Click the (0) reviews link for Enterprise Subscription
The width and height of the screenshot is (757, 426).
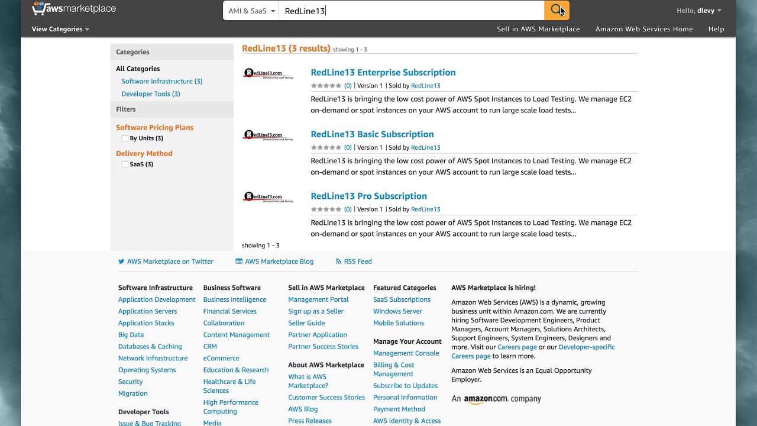click(x=348, y=86)
